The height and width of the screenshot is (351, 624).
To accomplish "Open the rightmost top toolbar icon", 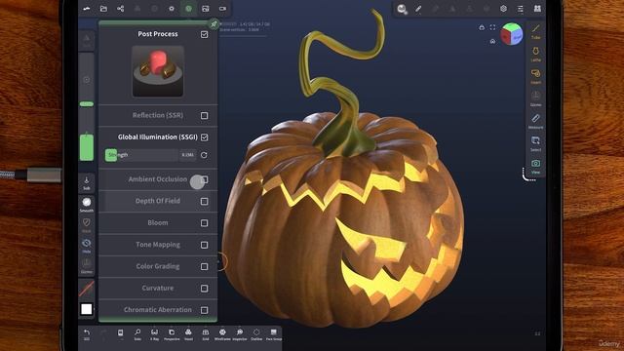I will coord(537,9).
